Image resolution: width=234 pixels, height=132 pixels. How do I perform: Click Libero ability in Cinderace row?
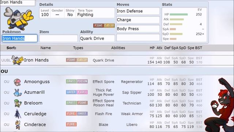point(132,125)
